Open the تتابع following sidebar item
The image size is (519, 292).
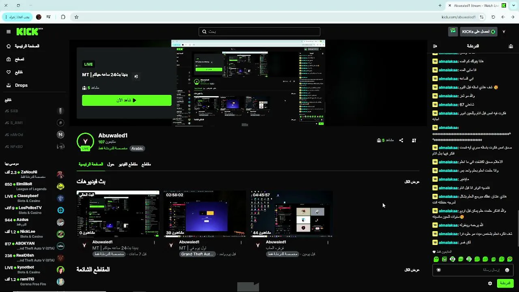click(15, 72)
